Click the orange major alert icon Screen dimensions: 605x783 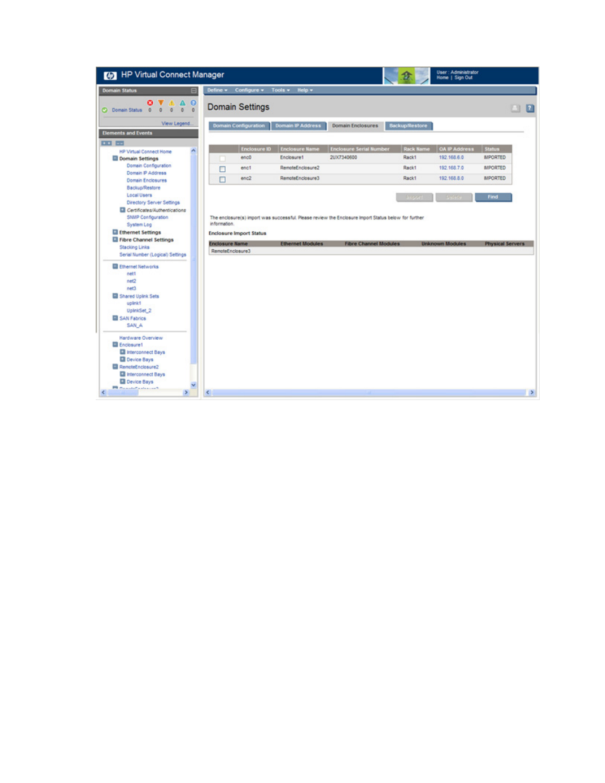click(160, 103)
